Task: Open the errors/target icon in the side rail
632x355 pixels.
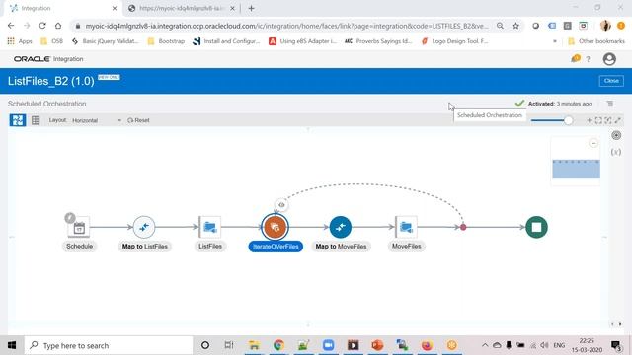Action: pyautogui.click(x=616, y=136)
